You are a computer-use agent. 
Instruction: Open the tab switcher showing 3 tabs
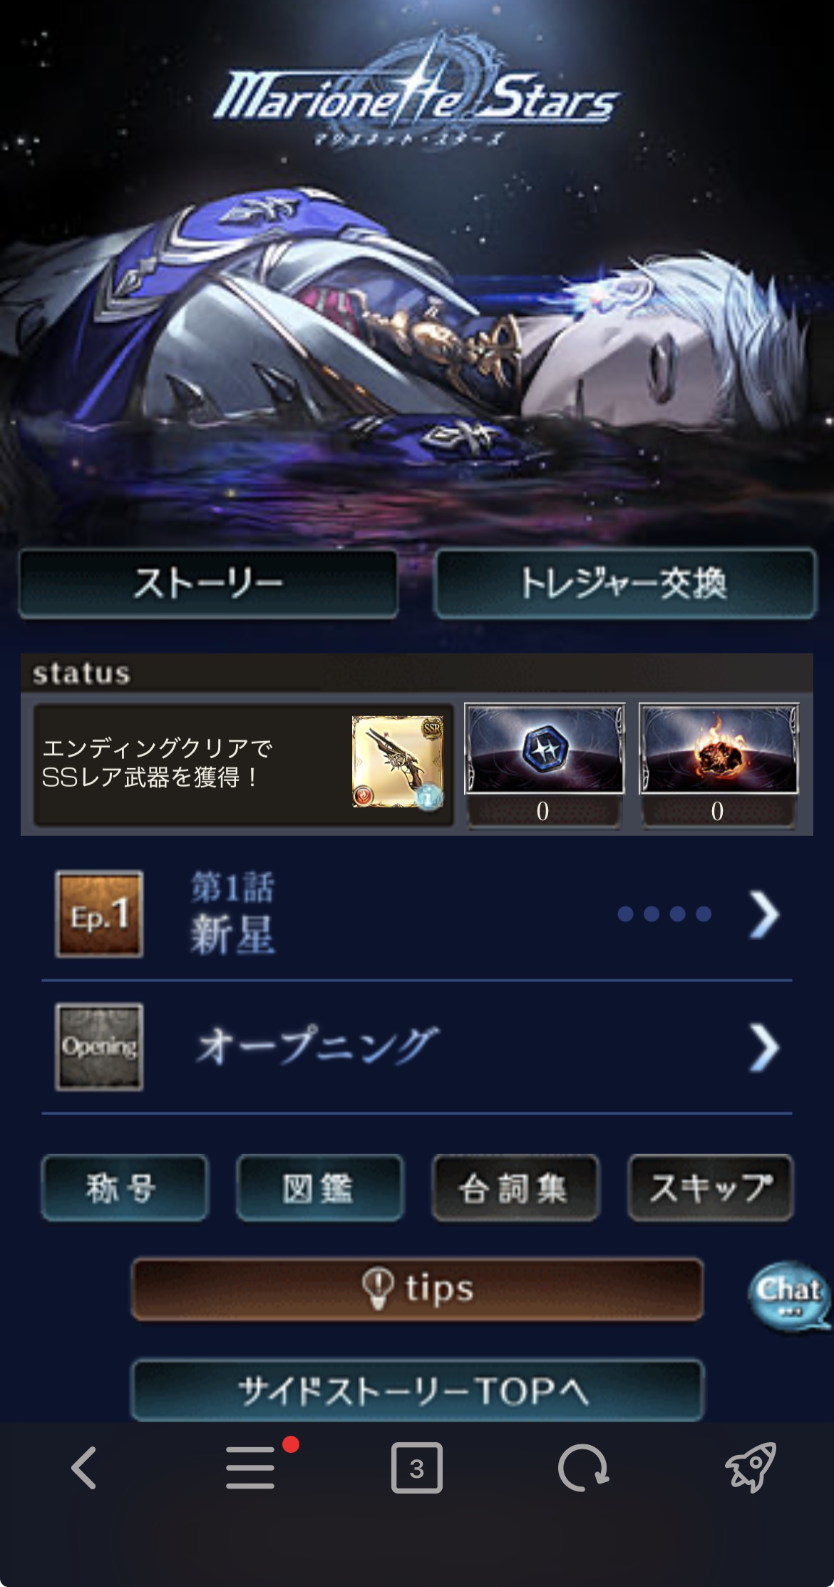pyautogui.click(x=417, y=1468)
